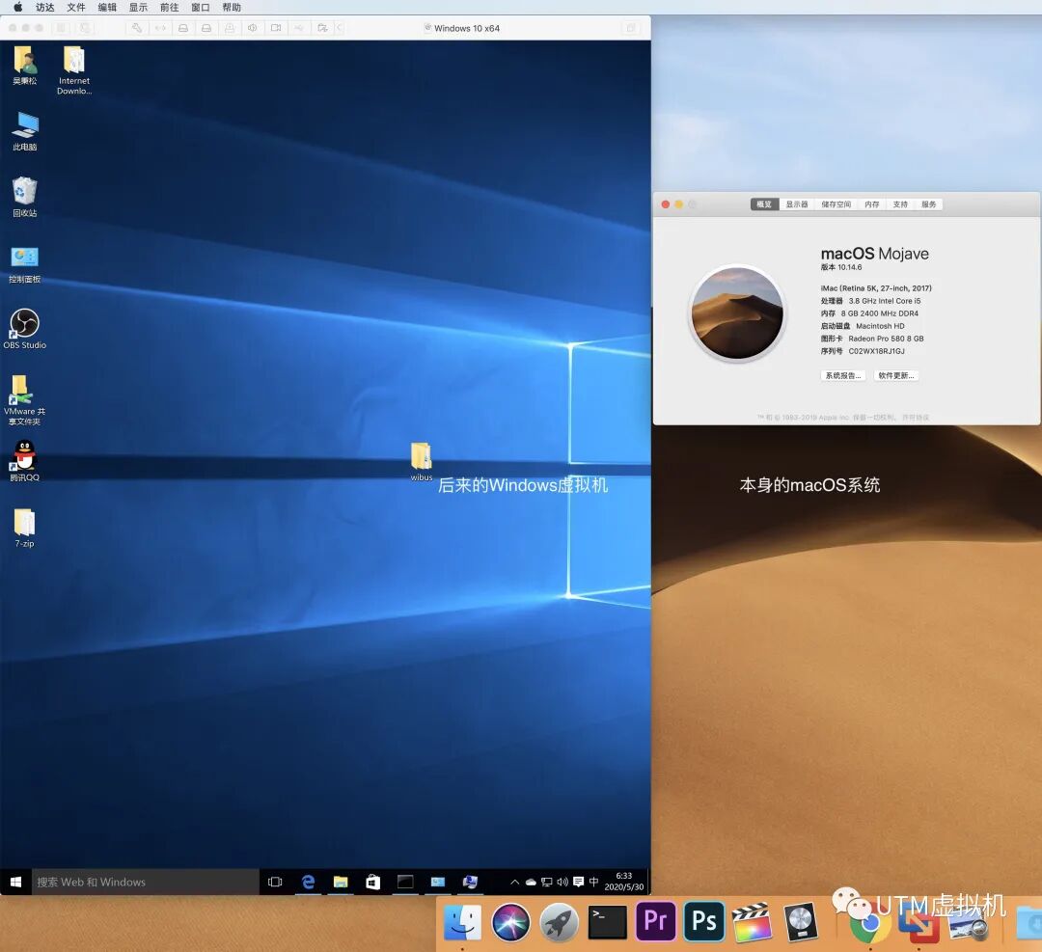This screenshot has height=952, width=1042.
Task: Open Launchpad rocket icon in dock
Action: [x=559, y=921]
